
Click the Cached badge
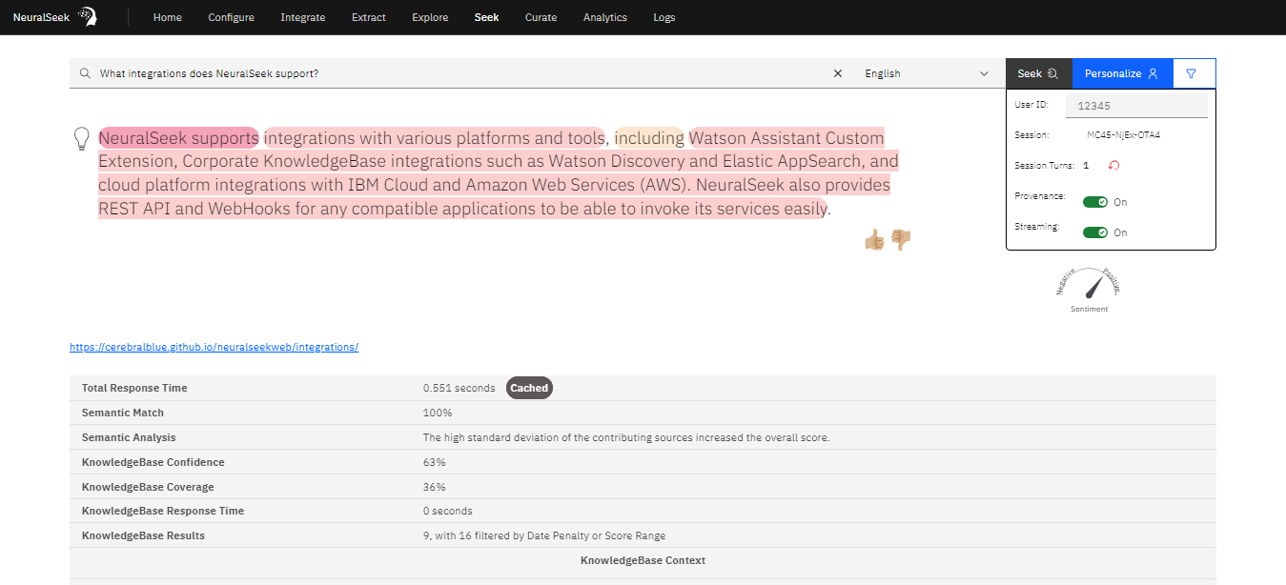[x=529, y=388]
